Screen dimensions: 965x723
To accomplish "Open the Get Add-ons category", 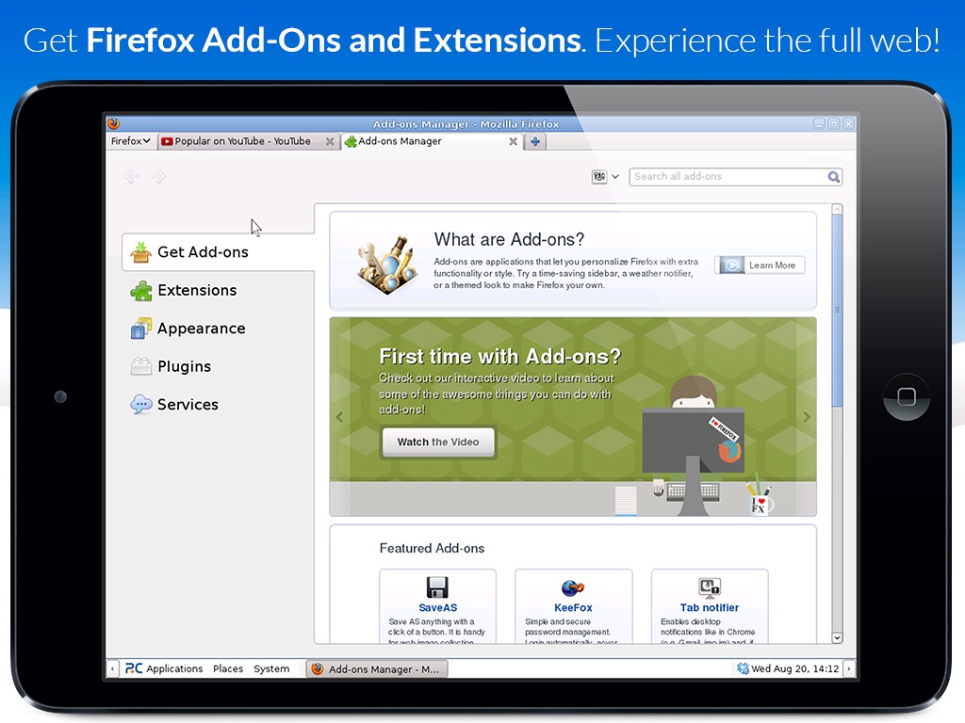I will pos(219,252).
